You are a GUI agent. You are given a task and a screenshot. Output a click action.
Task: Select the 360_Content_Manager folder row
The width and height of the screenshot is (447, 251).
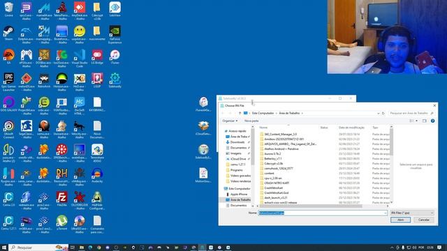pos(324,135)
